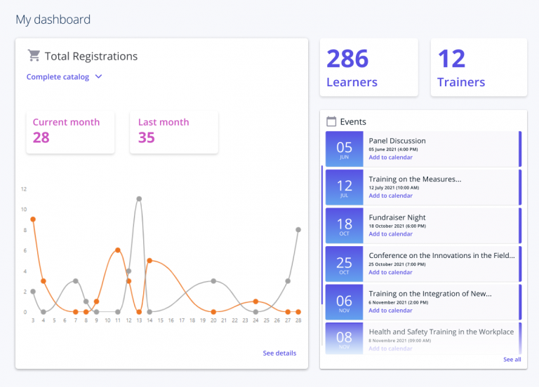Click the orange point at day 3

[x=33, y=219]
